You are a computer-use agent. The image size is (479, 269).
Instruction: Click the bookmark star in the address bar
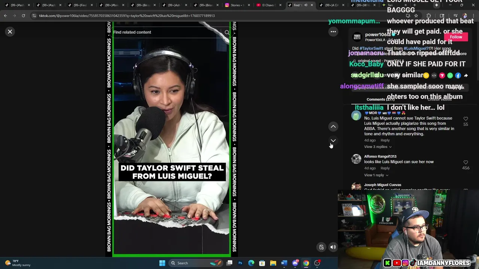coord(416,16)
